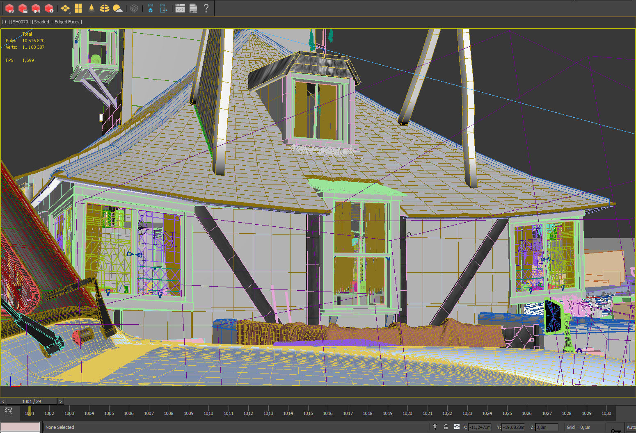Click the X coordinate field
The image size is (636, 433).
(x=479, y=427)
